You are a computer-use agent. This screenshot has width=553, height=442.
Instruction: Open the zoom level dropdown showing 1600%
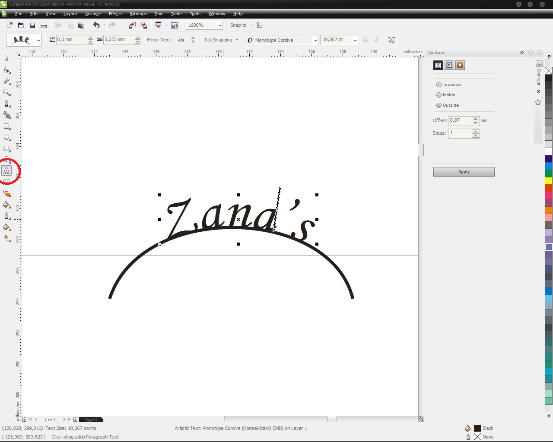219,25
